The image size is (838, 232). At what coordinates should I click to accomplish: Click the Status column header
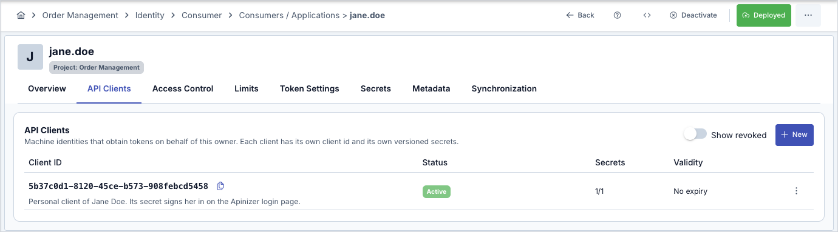pos(435,162)
